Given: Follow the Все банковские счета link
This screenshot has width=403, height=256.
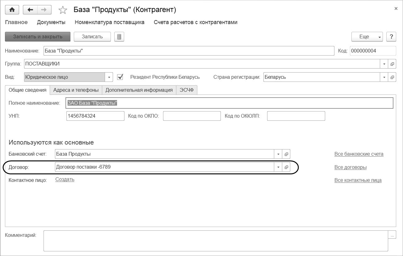Looking at the screenshot, I should (359, 154).
